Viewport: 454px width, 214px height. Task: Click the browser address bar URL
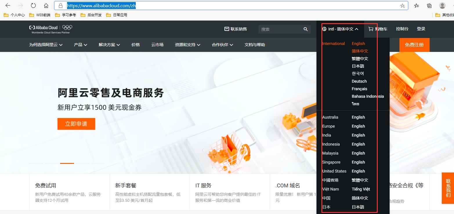[101, 6]
